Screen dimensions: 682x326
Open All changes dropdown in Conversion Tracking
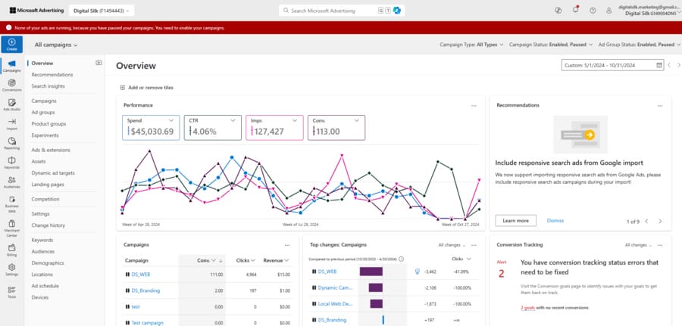[639, 245]
